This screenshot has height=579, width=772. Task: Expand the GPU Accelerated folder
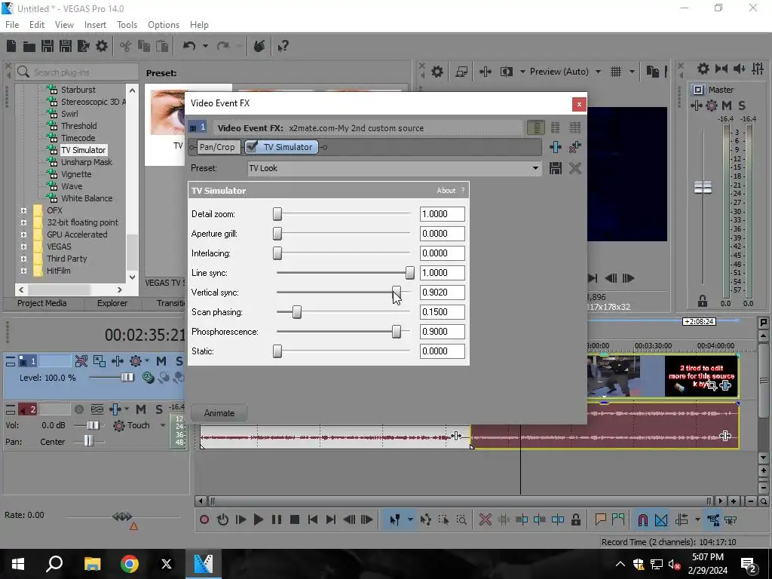(23, 234)
